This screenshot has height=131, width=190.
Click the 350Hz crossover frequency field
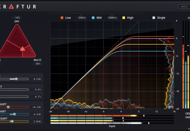click(x=82, y=18)
